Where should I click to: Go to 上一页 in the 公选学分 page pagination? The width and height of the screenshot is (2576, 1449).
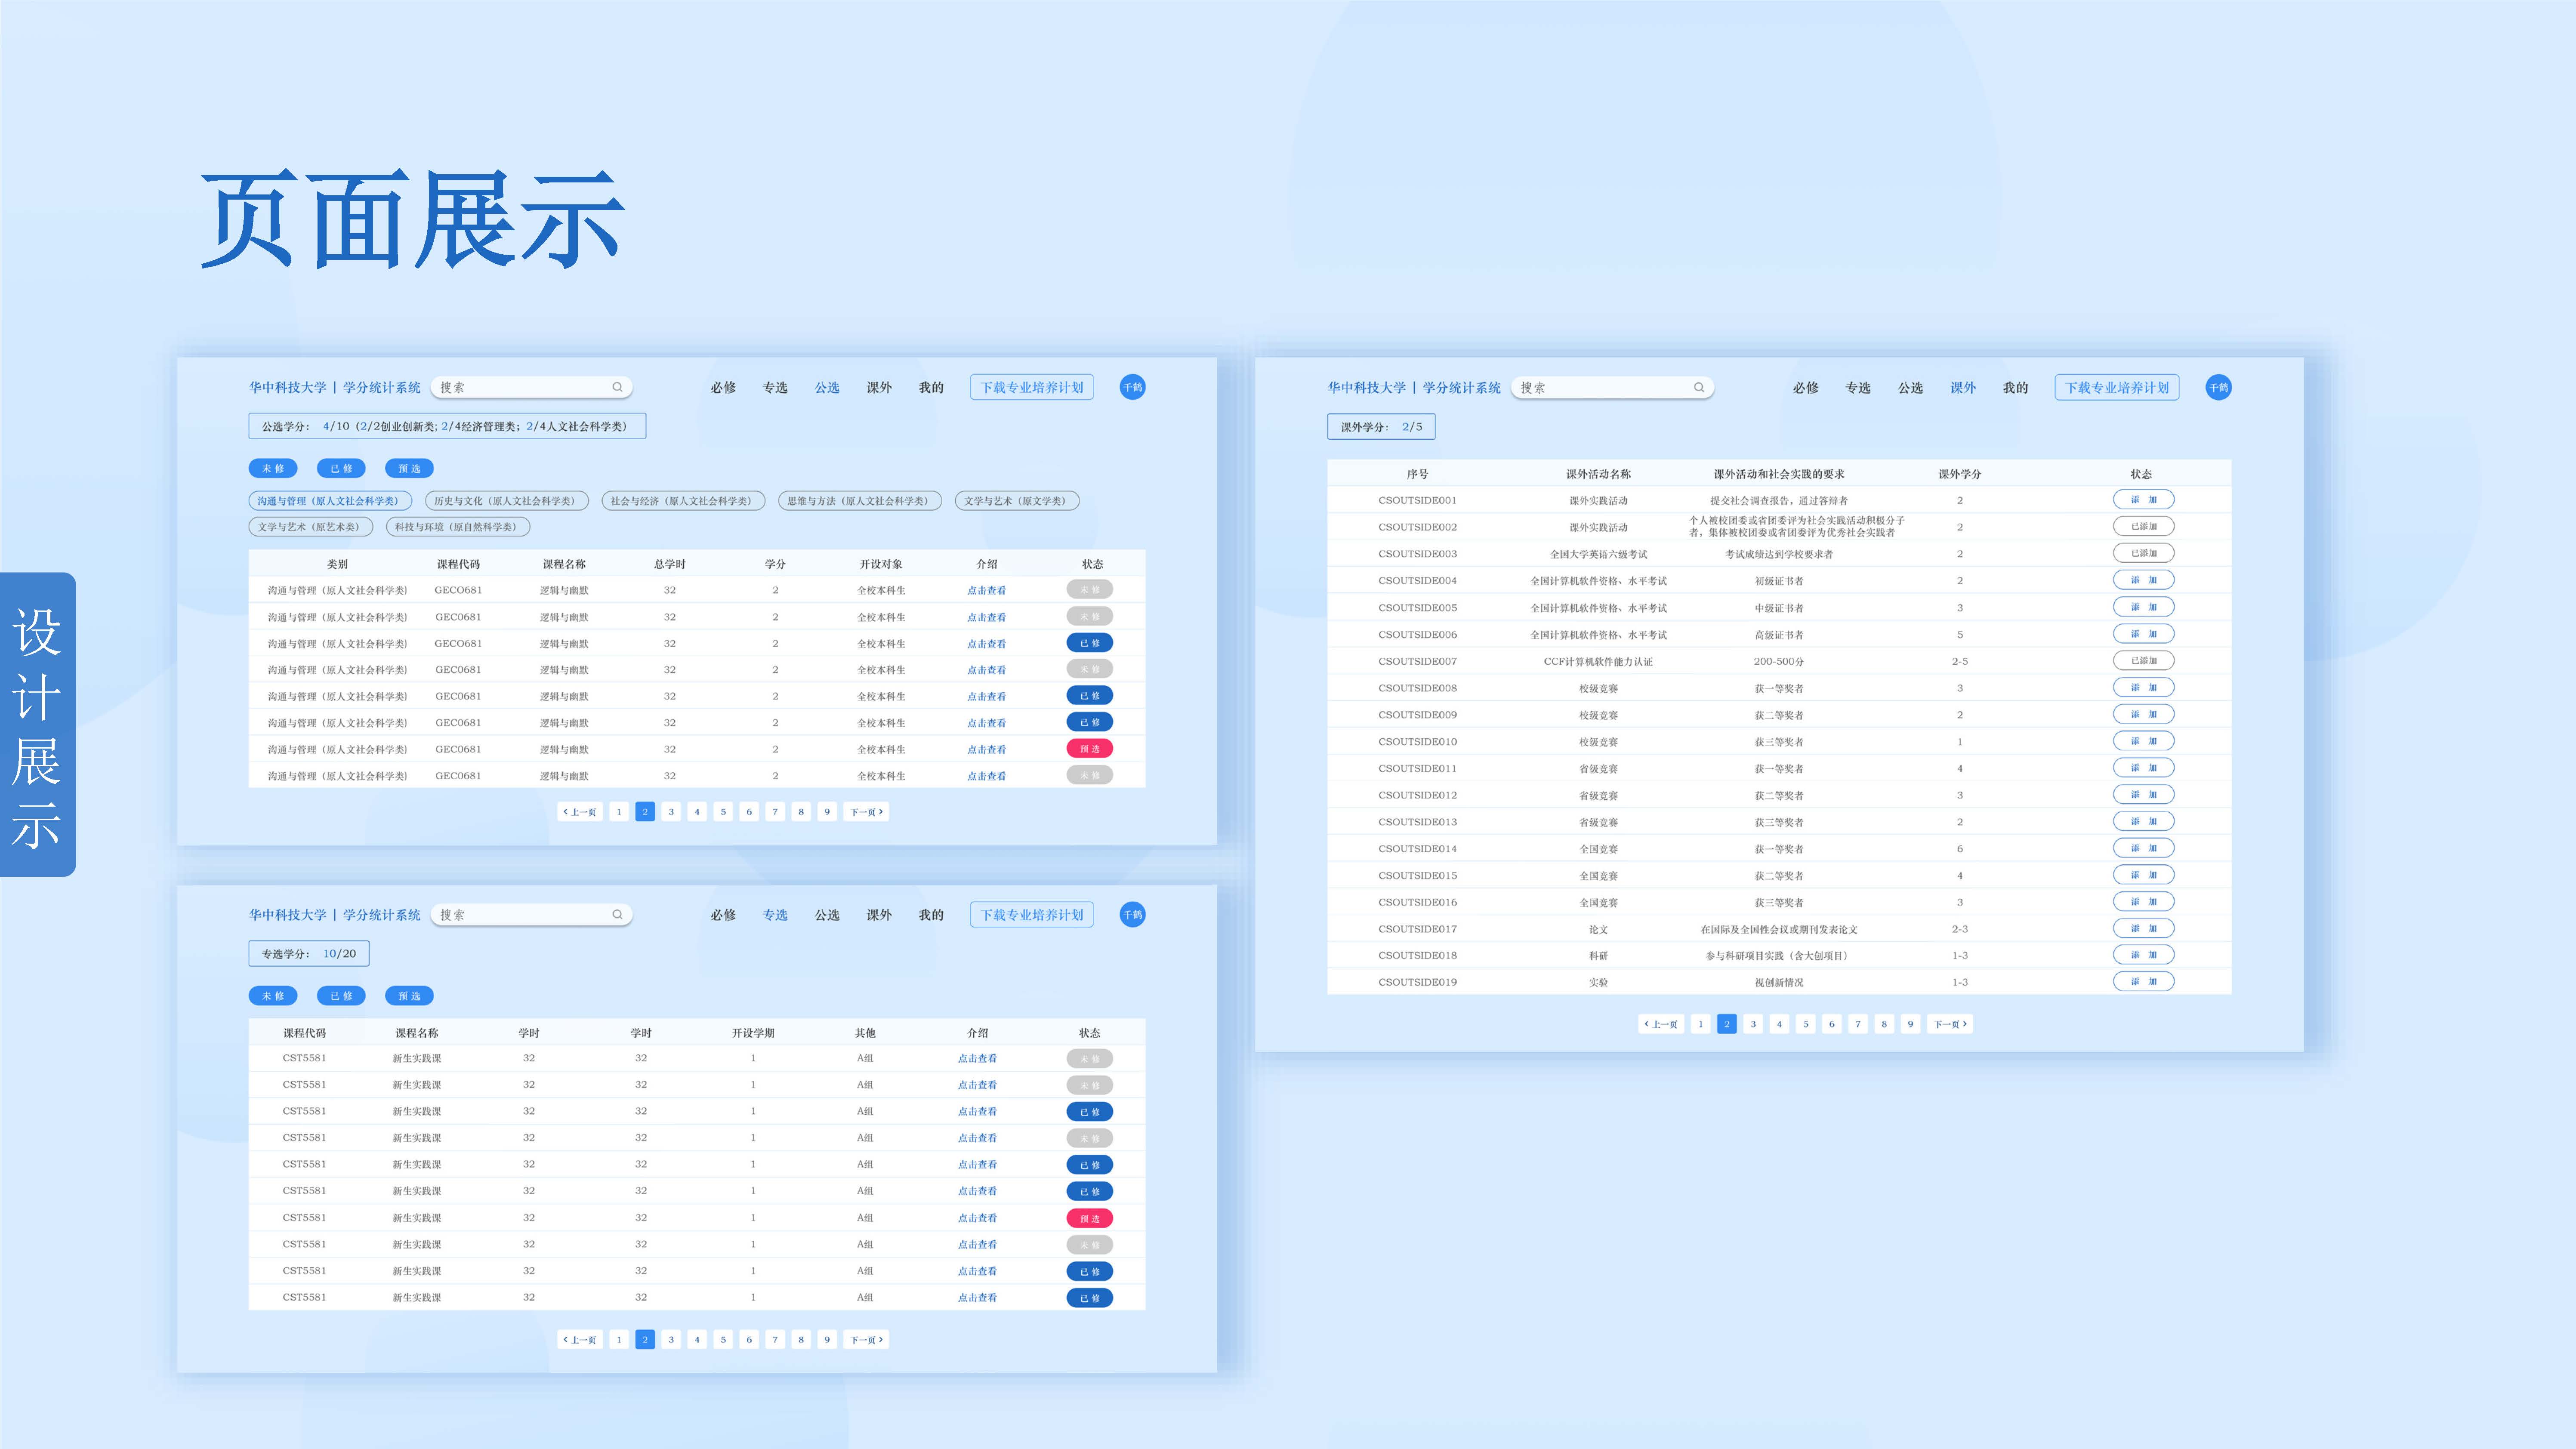[580, 812]
